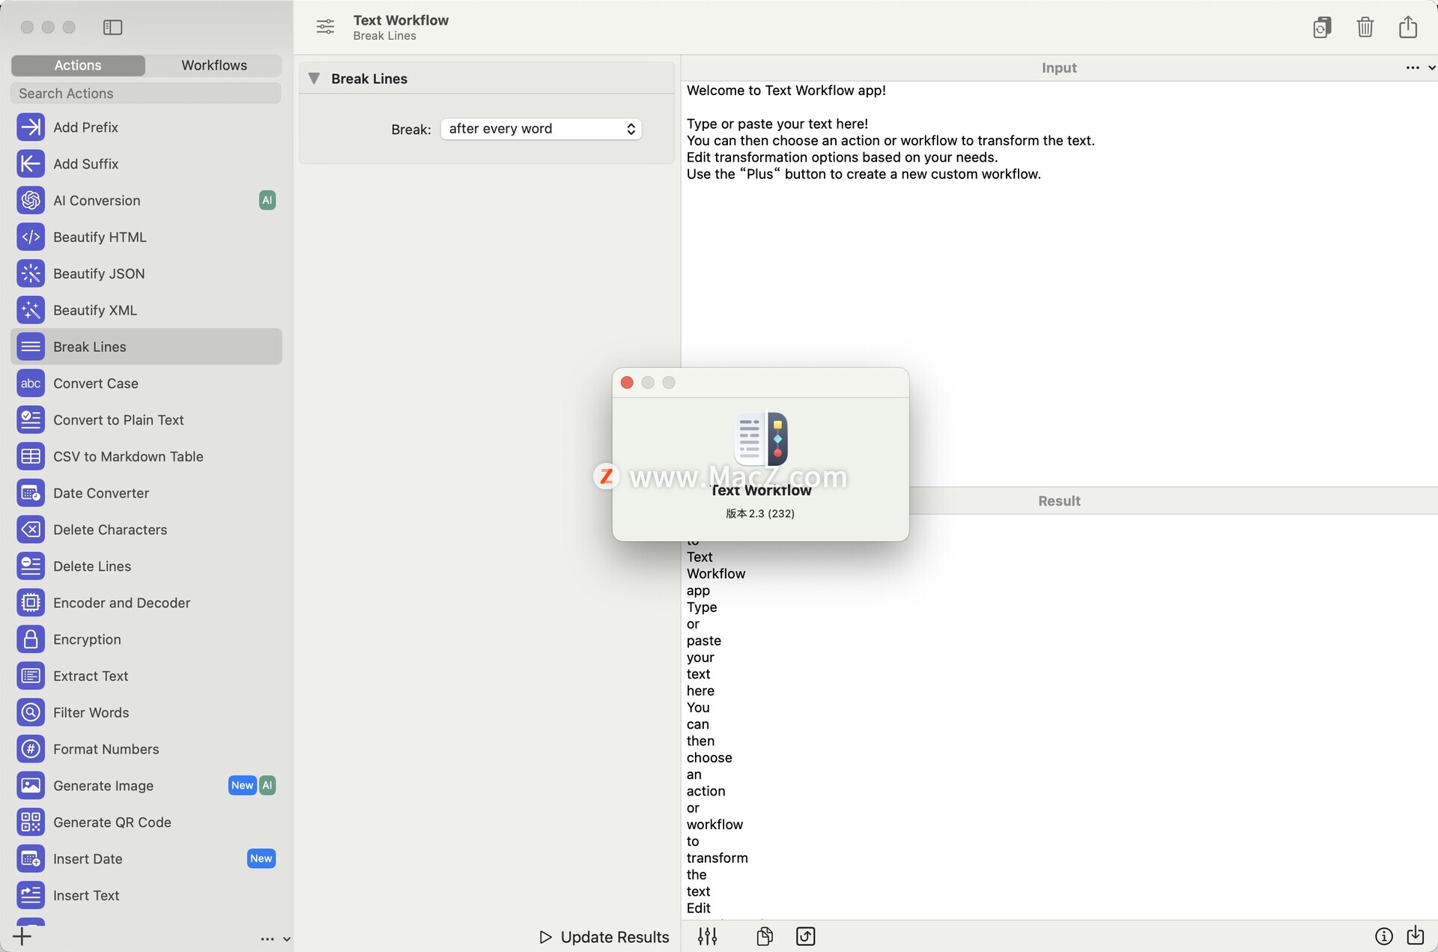This screenshot has height=952, width=1438.
Task: Click inside the Input text area
Action: [x=1059, y=283]
